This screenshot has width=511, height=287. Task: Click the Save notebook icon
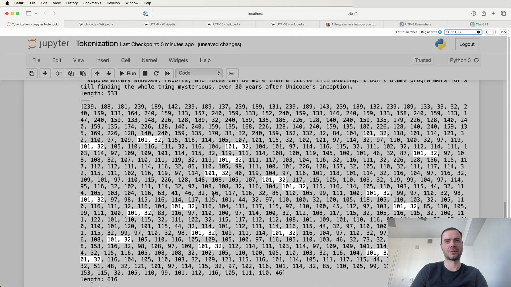[32, 73]
